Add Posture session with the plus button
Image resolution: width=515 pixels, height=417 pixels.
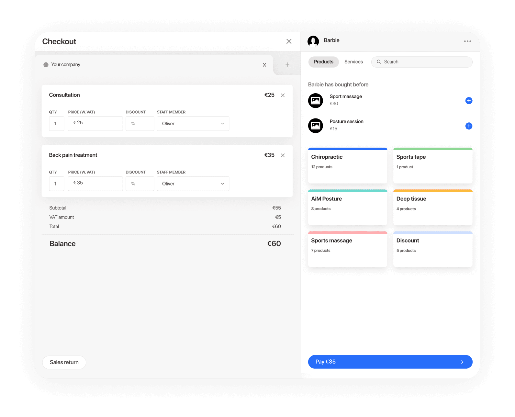pyautogui.click(x=468, y=126)
